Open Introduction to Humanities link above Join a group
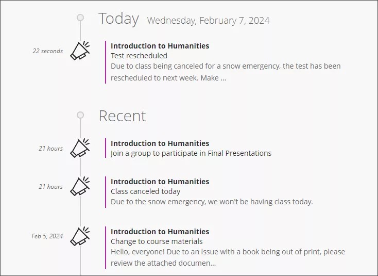Image resolution: width=378 pixels, height=276 pixels. pos(160,143)
